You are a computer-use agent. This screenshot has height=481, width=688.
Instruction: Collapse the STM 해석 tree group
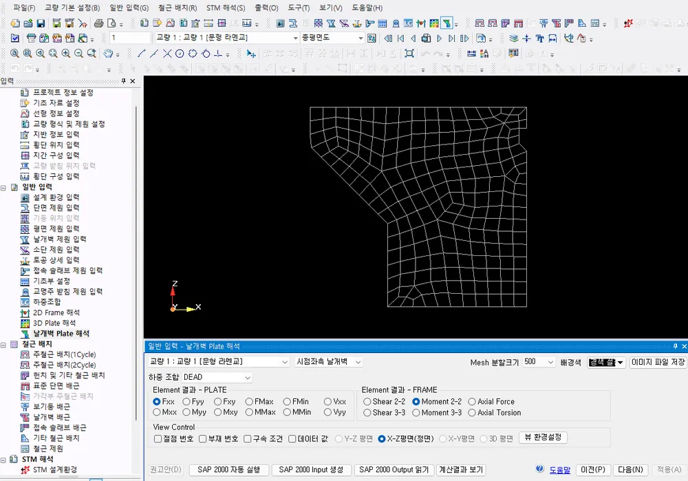click(3, 460)
